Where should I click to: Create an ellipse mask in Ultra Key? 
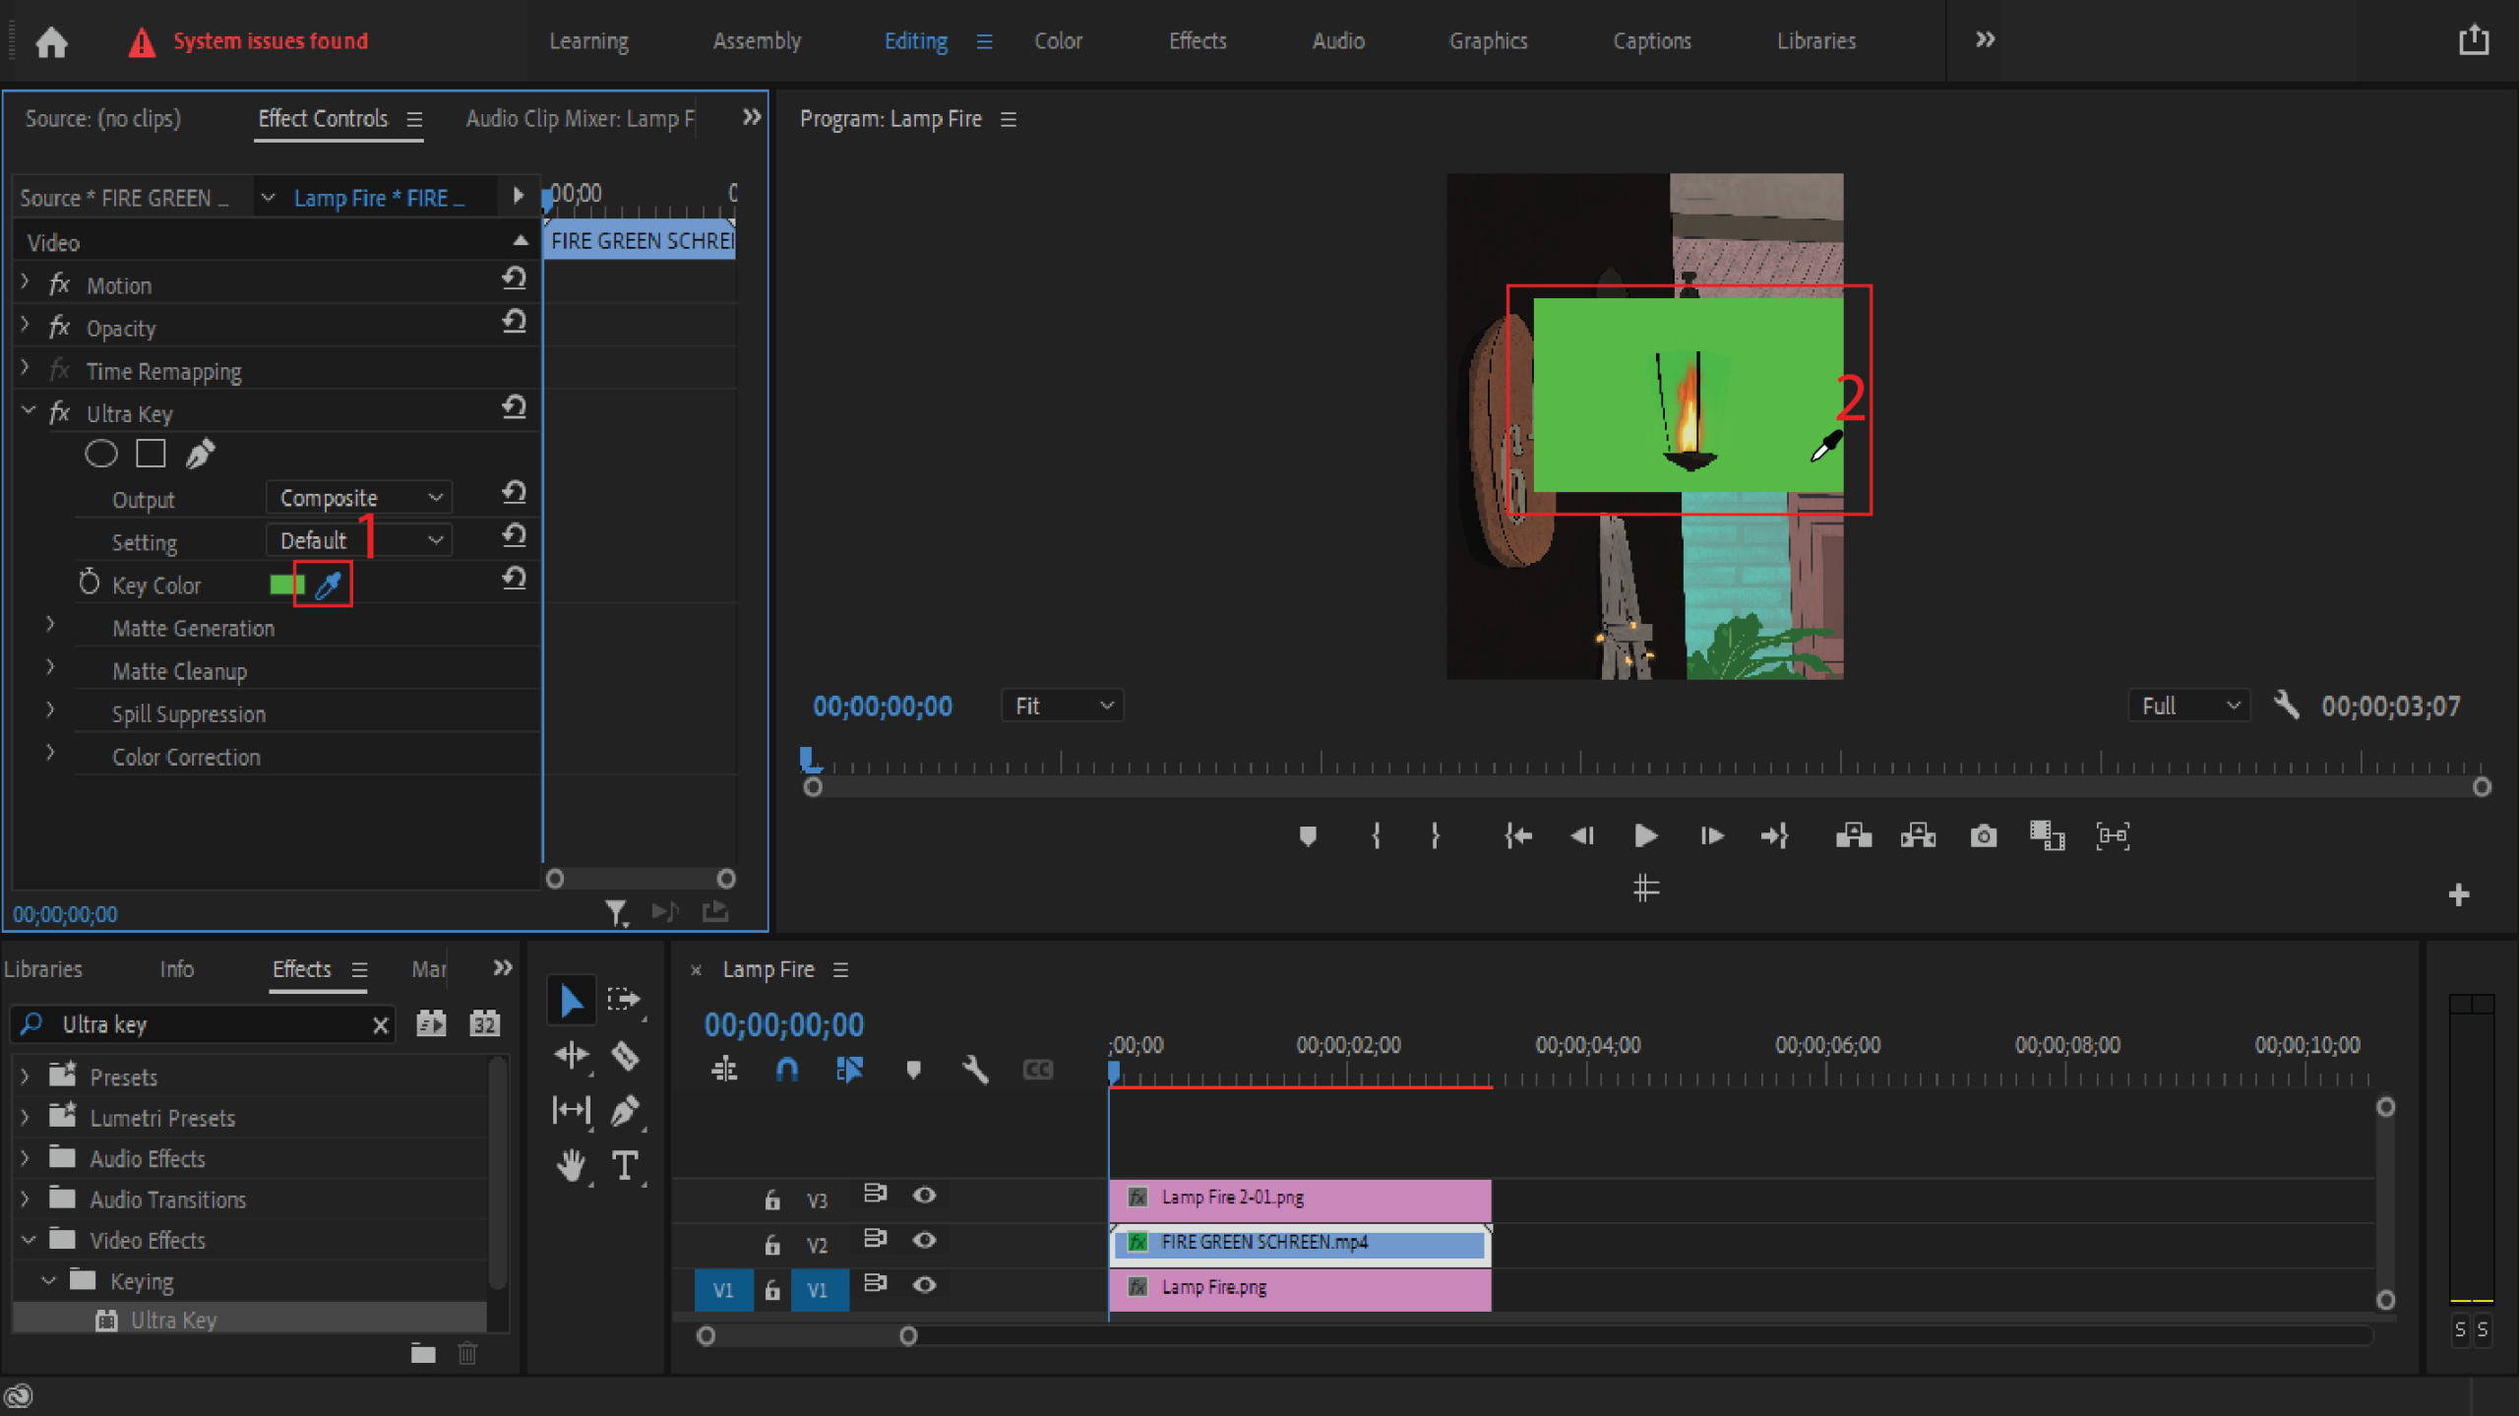(x=100, y=454)
